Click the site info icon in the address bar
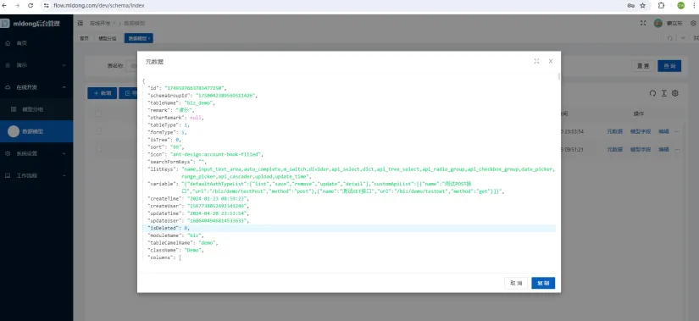 coord(46,5)
